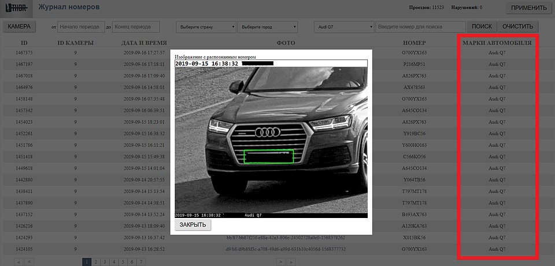The height and width of the screenshot is (266, 555).
Task: Click Audi Q7 cell in row 1424105
Action: pos(497,249)
